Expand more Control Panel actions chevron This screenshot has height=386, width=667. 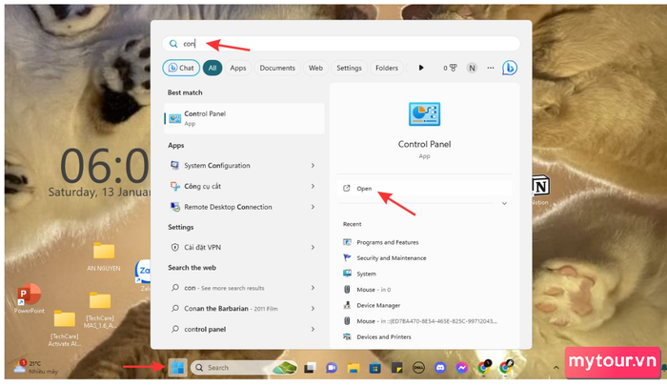[504, 203]
